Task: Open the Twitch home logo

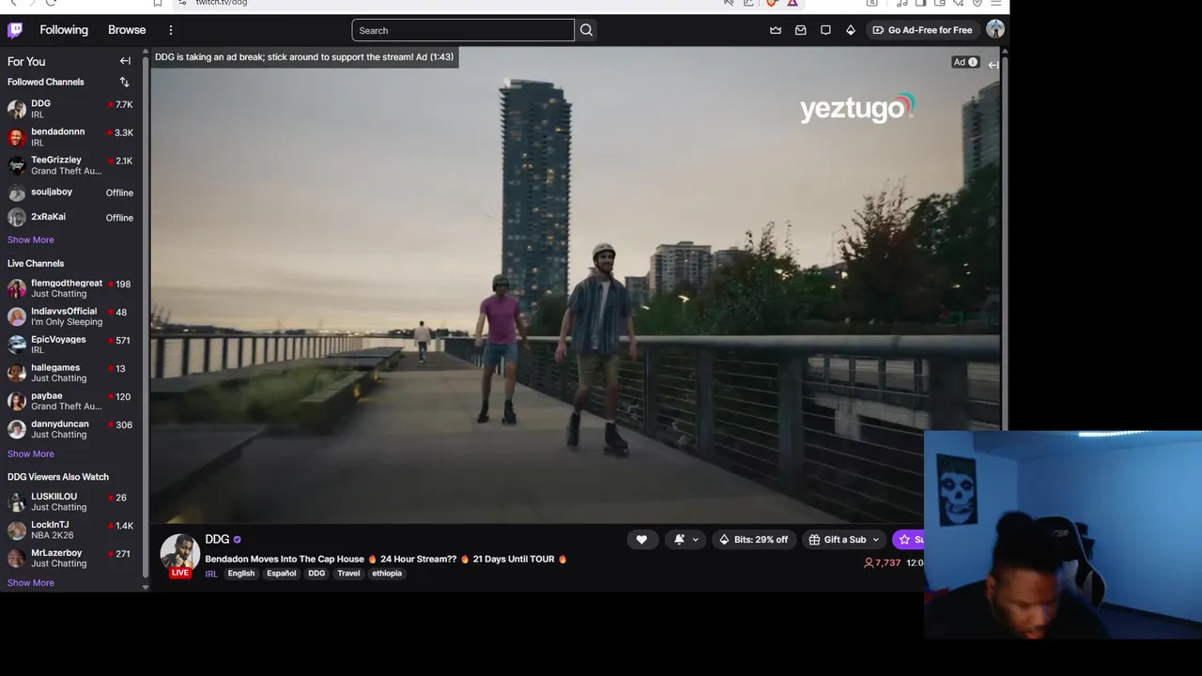Action: coord(15,30)
